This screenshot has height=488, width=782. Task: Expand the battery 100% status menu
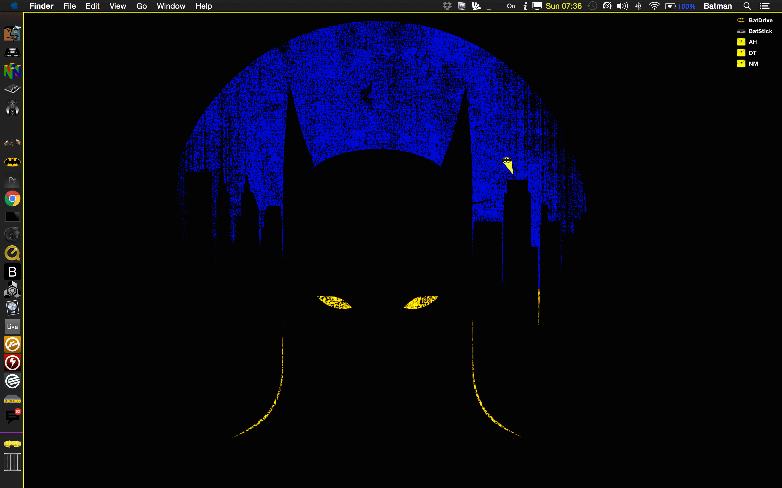680,6
